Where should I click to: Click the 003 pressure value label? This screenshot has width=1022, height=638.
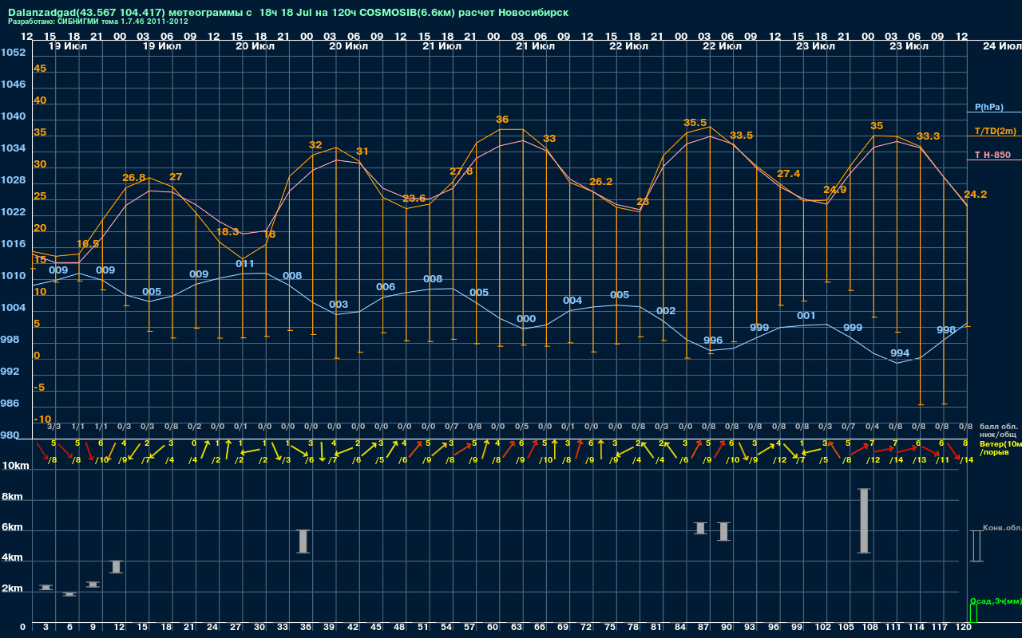(x=339, y=305)
